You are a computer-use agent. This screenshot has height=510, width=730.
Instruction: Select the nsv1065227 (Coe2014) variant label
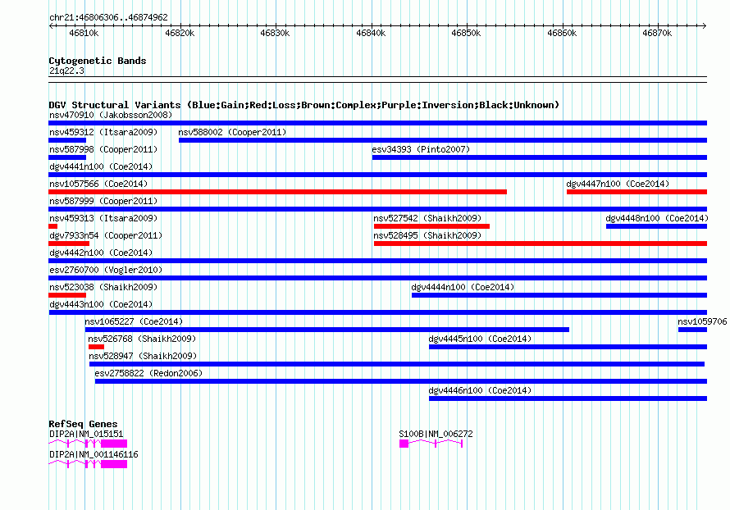pos(134,321)
